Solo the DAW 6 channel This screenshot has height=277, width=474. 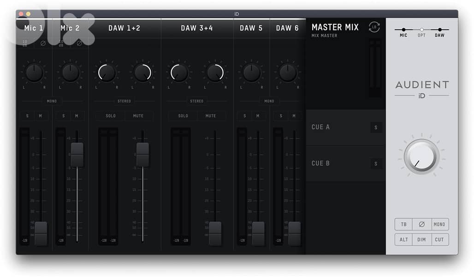[281, 116]
